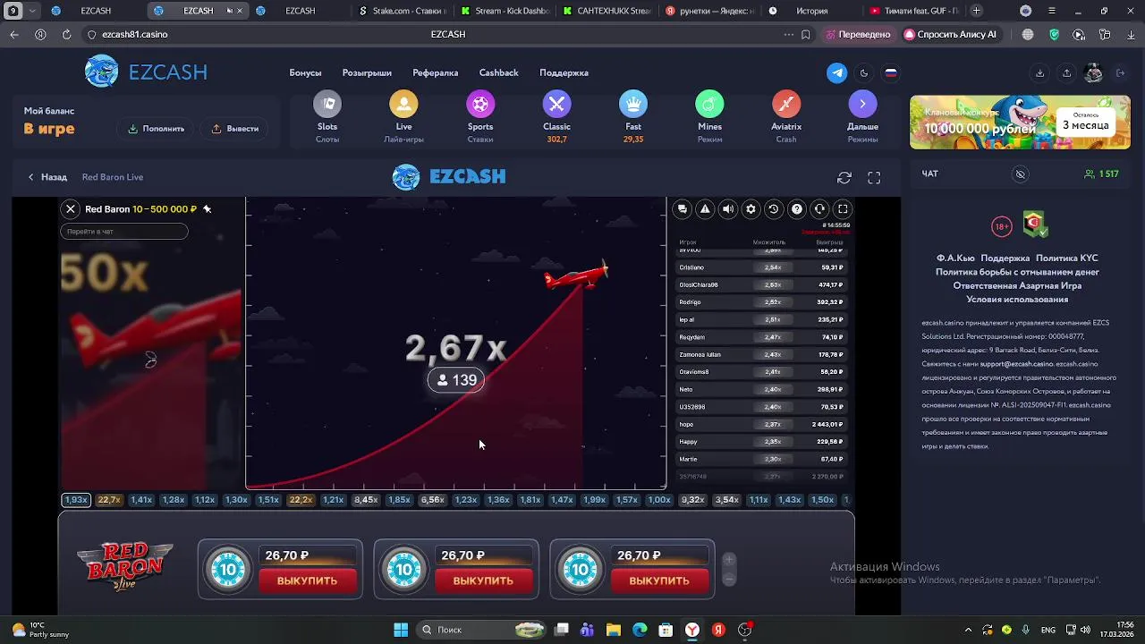Image resolution: width=1145 pixels, height=644 pixels.
Task: Open the Windows Start menu
Action: coord(401,630)
